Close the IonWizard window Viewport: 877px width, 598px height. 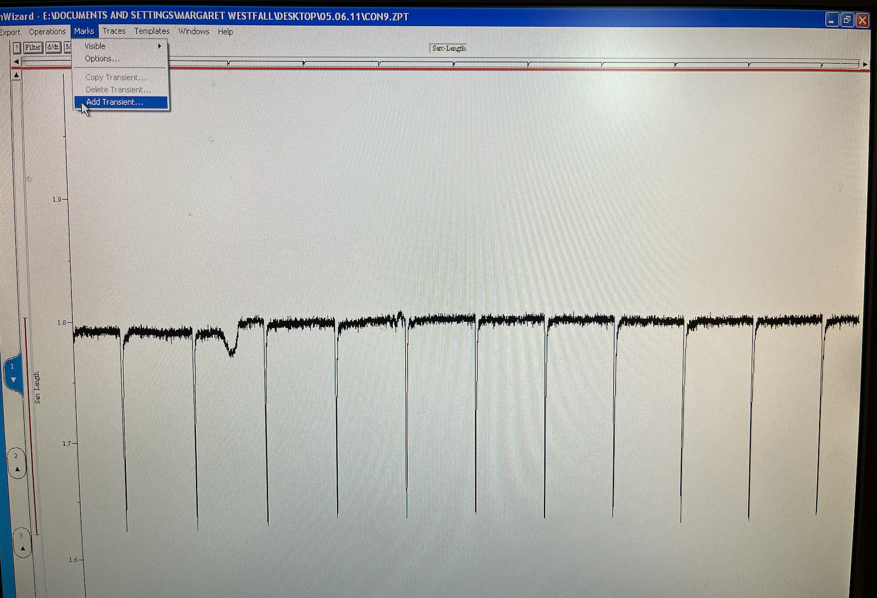pyautogui.click(x=863, y=20)
